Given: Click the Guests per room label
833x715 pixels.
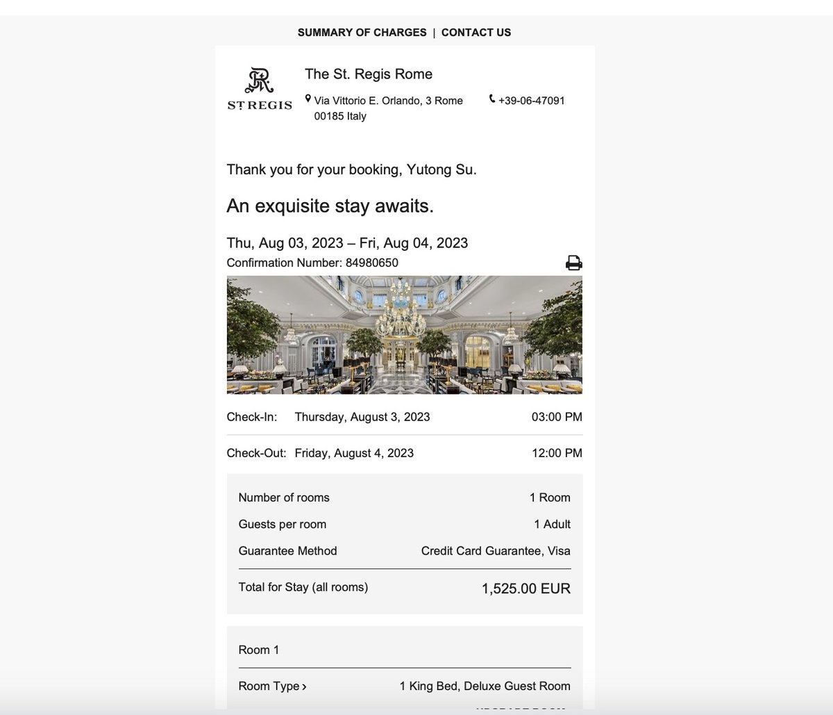Looking at the screenshot, I should pos(282,524).
